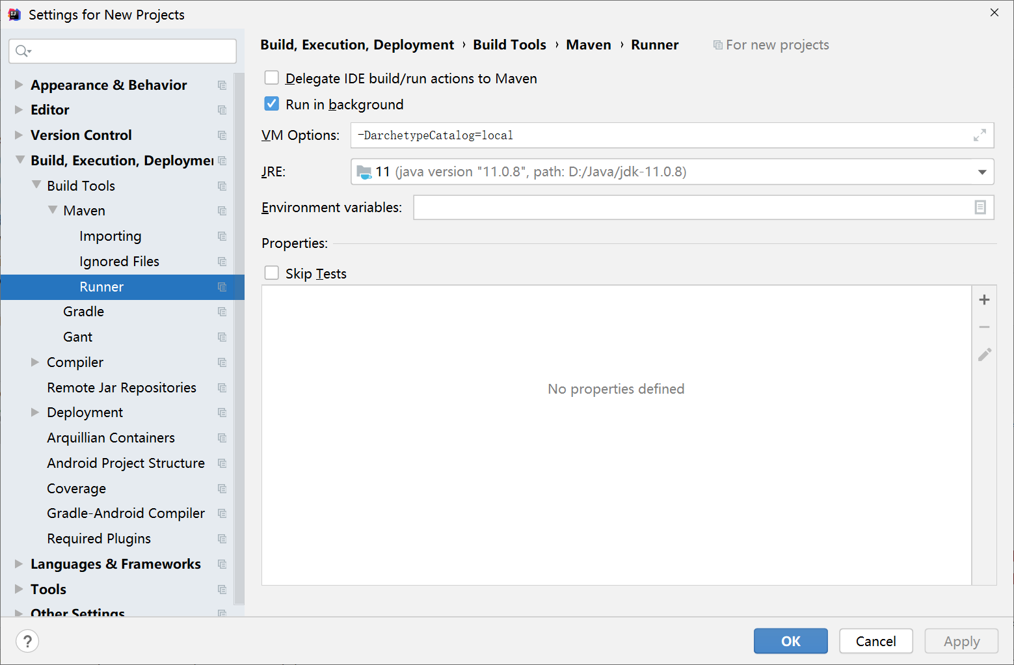
Task: Click the help question mark icon
Action: 27,641
